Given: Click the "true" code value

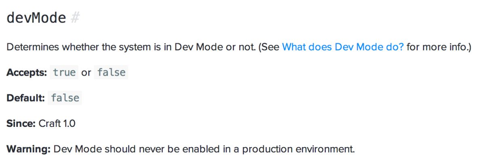Looking at the screenshot, I should [64, 73].
